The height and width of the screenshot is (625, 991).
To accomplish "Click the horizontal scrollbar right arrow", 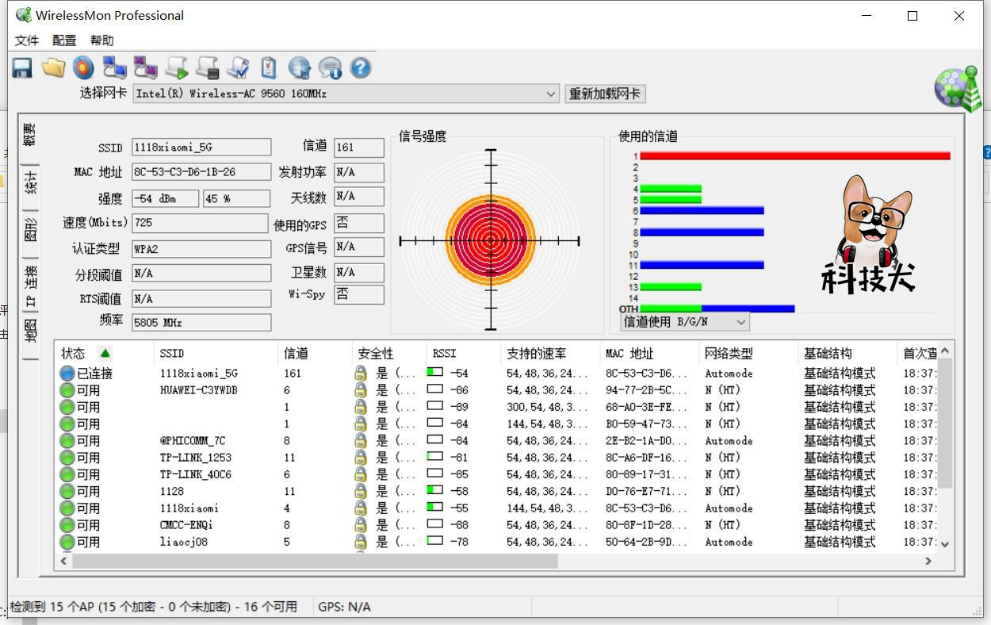I will pos(928,561).
